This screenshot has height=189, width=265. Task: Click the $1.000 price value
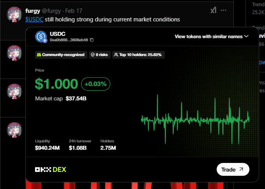pyautogui.click(x=56, y=84)
